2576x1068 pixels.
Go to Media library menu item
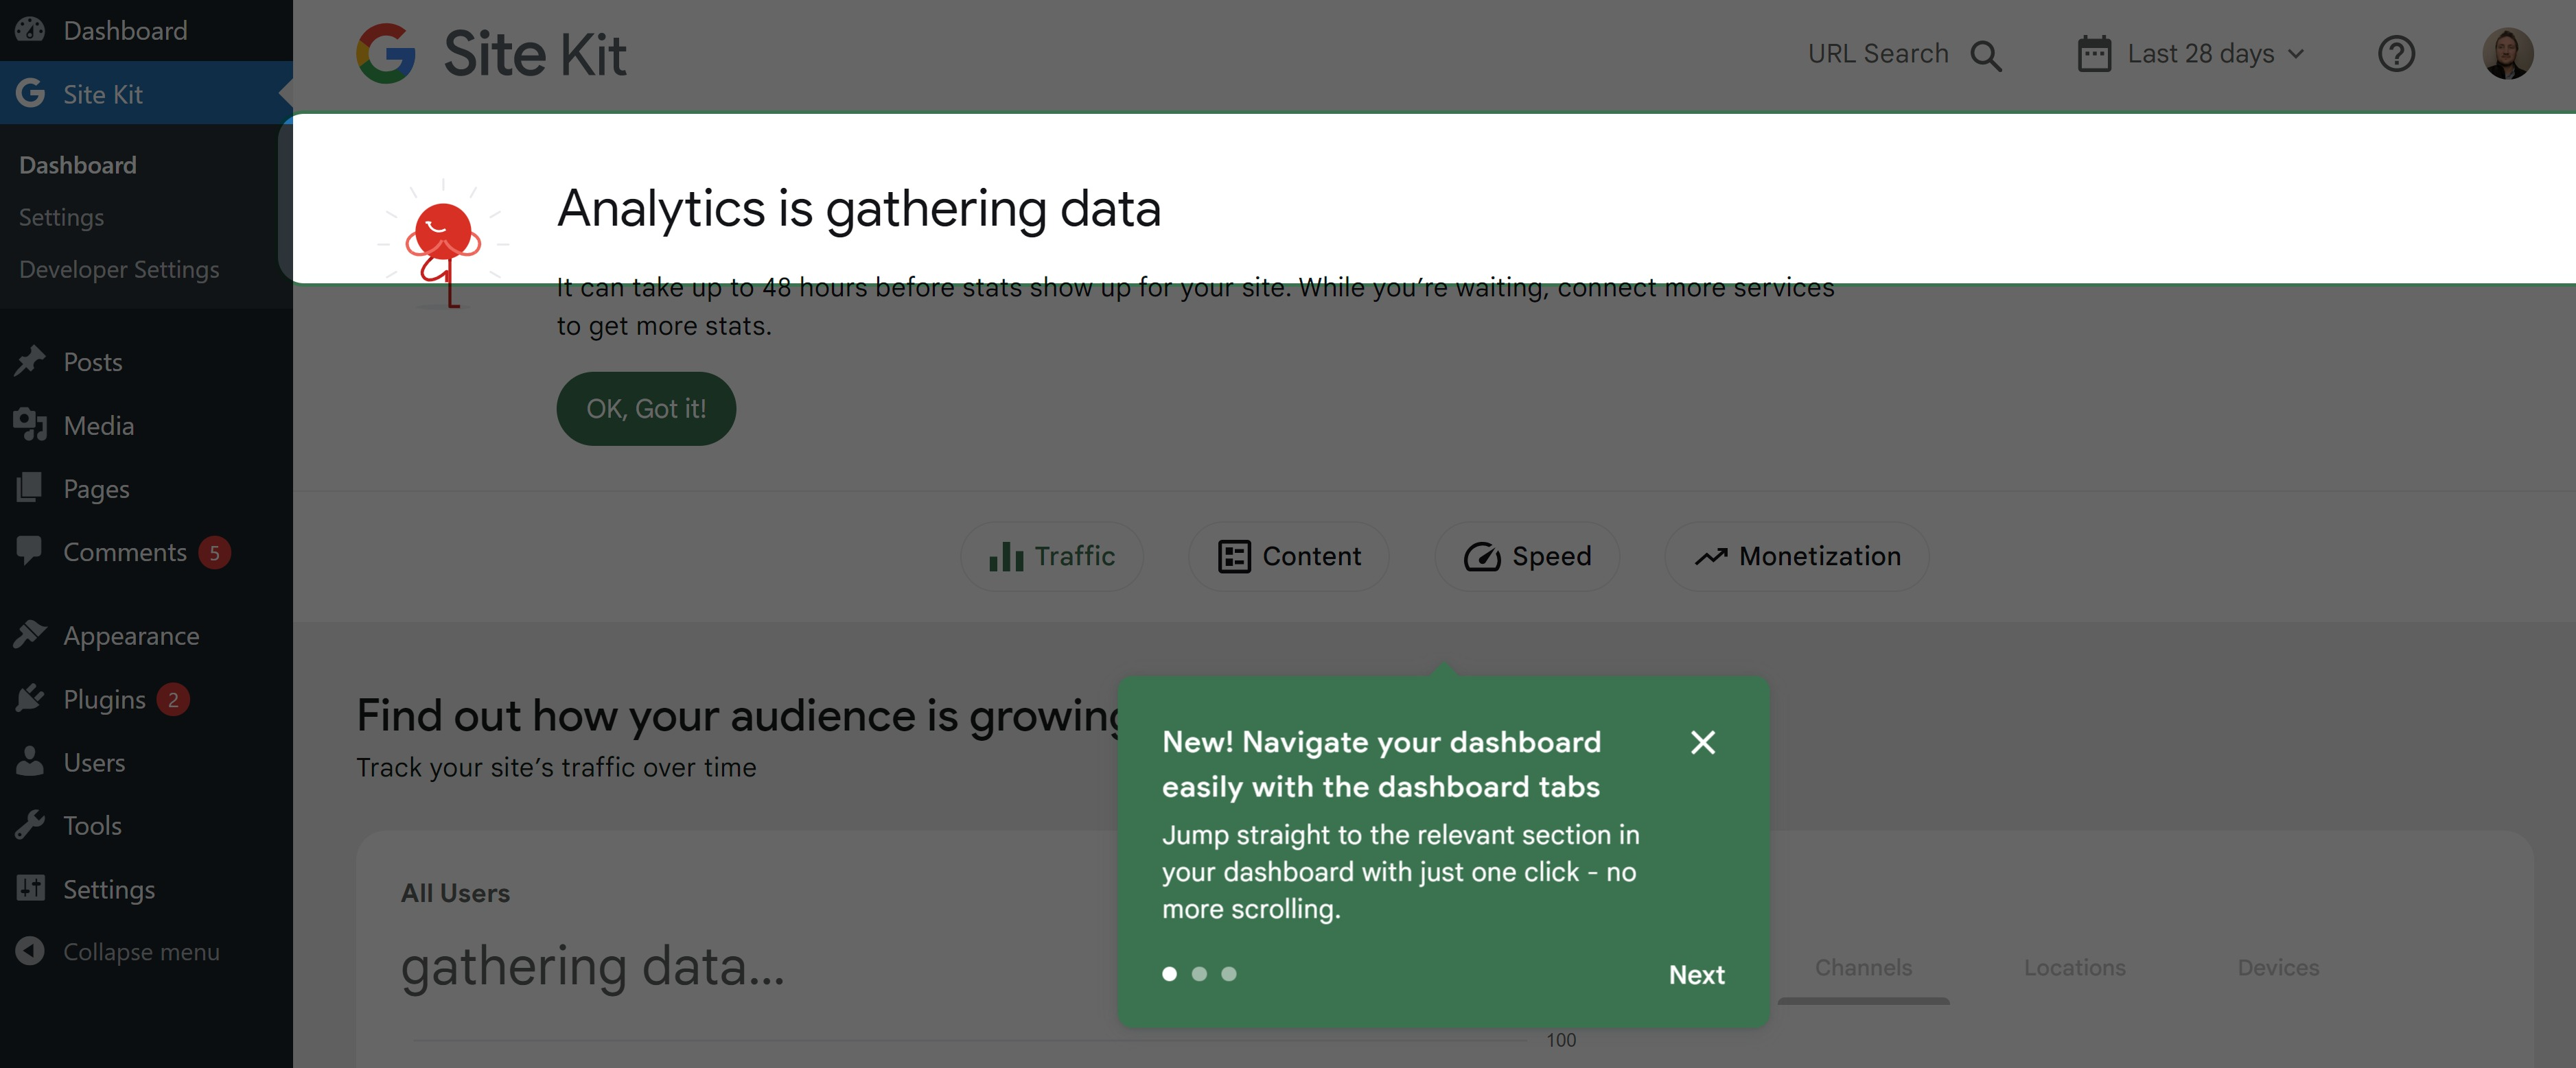click(x=98, y=425)
